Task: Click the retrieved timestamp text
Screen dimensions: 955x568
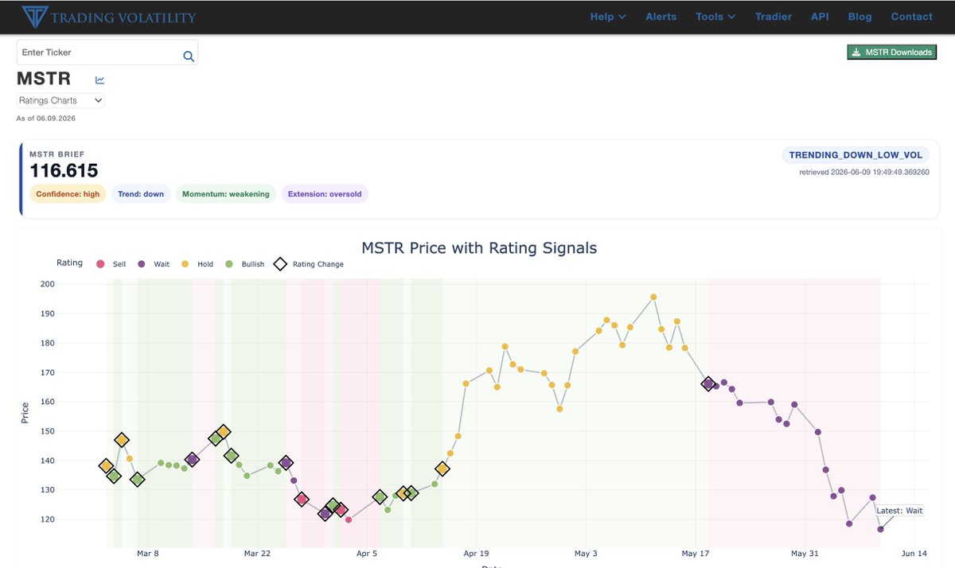Action: pyautogui.click(x=864, y=172)
